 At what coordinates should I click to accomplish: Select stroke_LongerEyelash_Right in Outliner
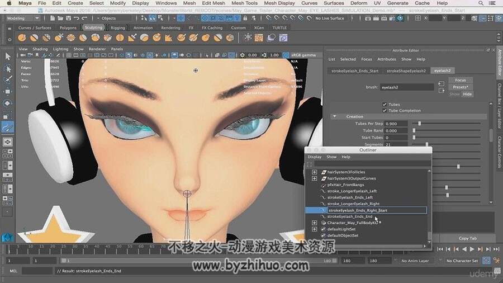tap(353, 204)
